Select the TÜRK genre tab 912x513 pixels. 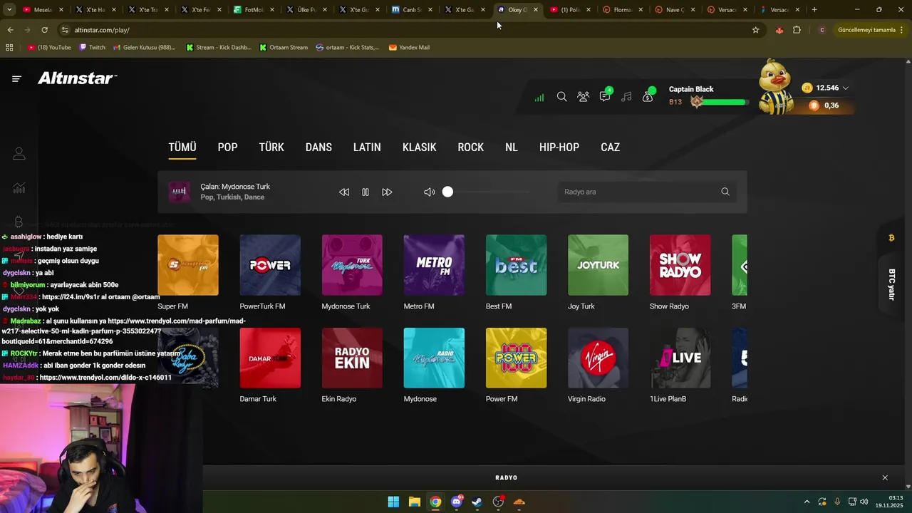tap(271, 147)
